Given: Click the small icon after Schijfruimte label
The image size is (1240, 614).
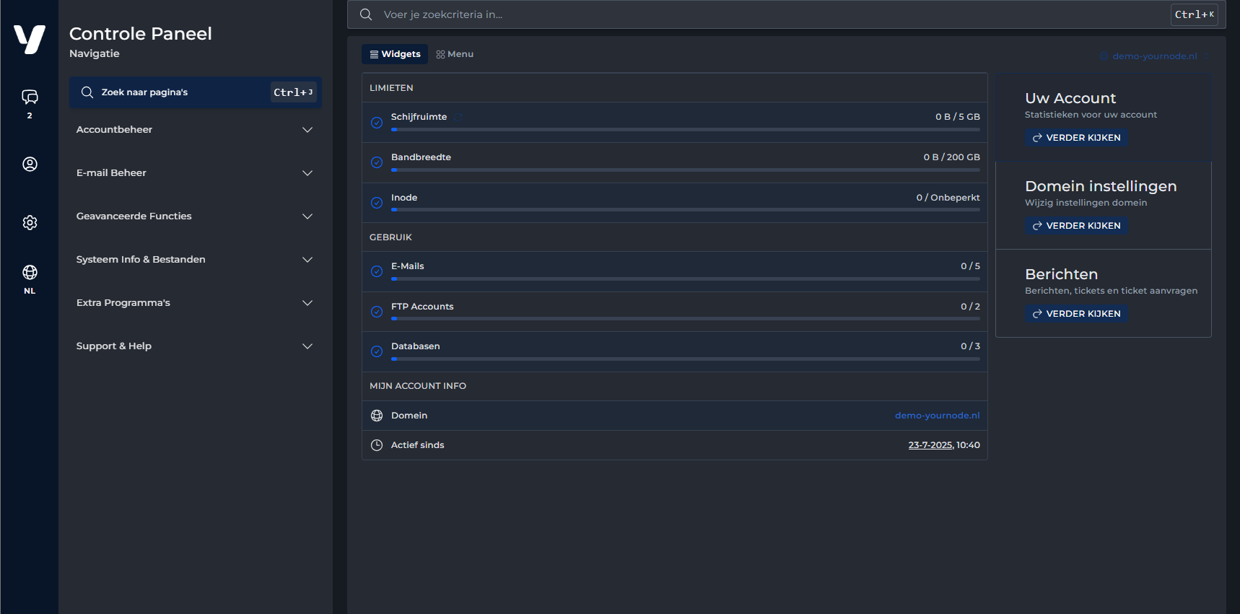Looking at the screenshot, I should tap(458, 117).
